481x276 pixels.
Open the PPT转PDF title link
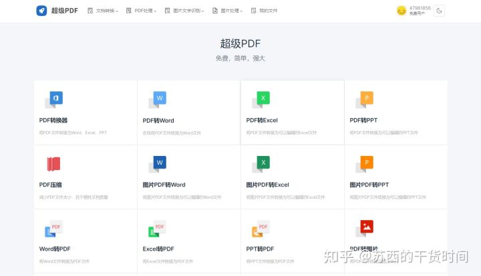coord(260,249)
